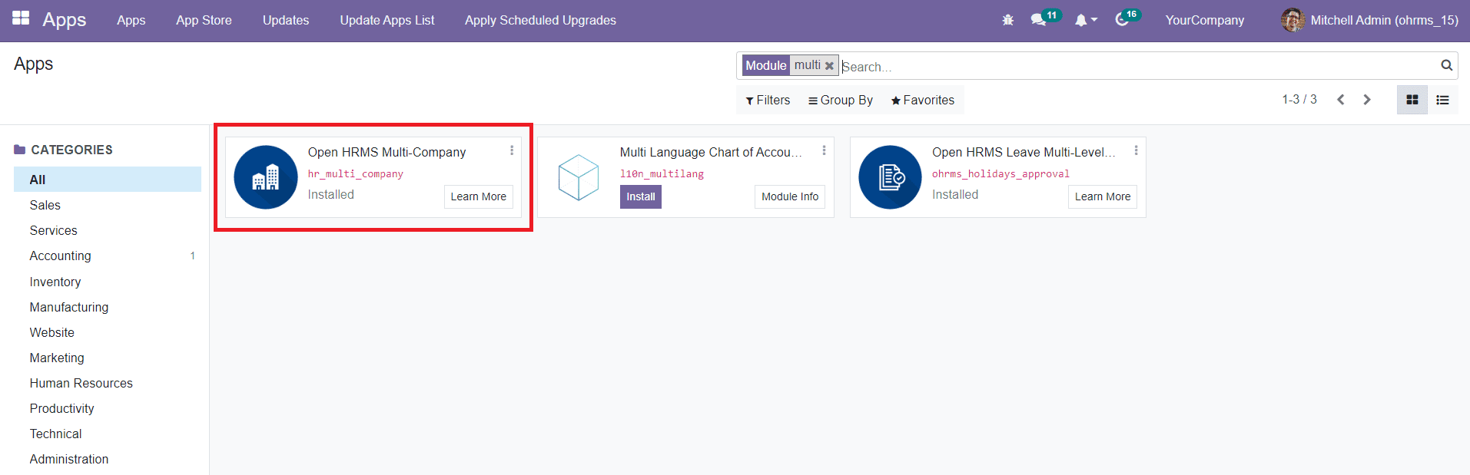
Task: Focus the Search input field
Action: point(1137,67)
